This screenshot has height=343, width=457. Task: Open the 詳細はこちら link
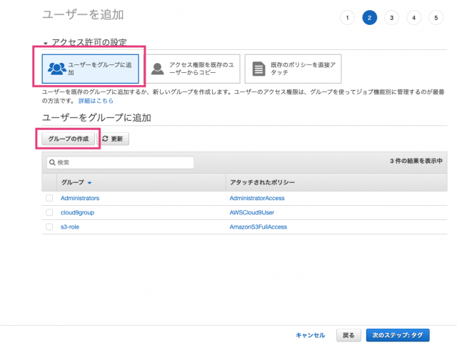pos(96,101)
